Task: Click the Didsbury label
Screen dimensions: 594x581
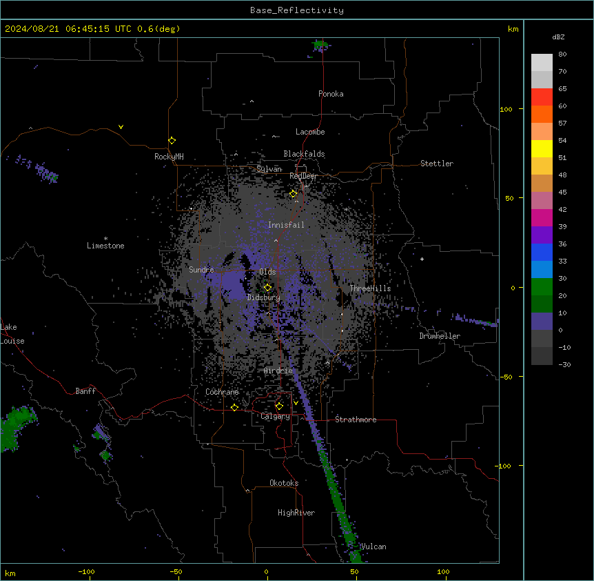Action: point(264,297)
